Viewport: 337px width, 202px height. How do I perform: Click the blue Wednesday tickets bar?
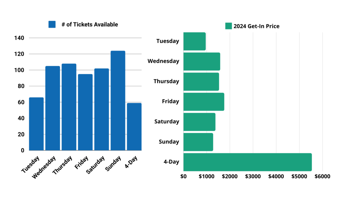(53, 108)
